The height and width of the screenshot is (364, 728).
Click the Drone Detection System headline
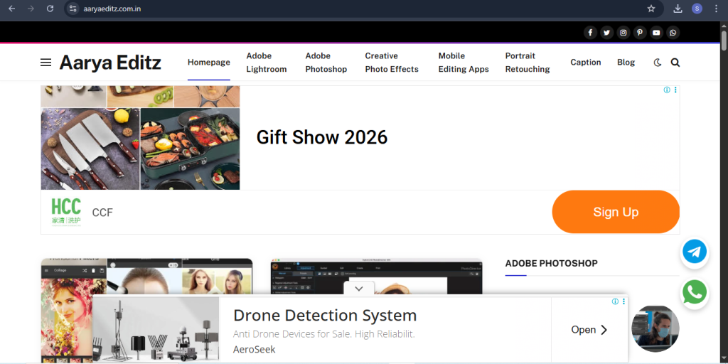coord(325,315)
